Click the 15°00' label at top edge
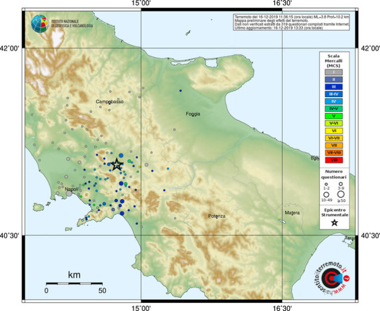The image size is (380, 311). 141,3
